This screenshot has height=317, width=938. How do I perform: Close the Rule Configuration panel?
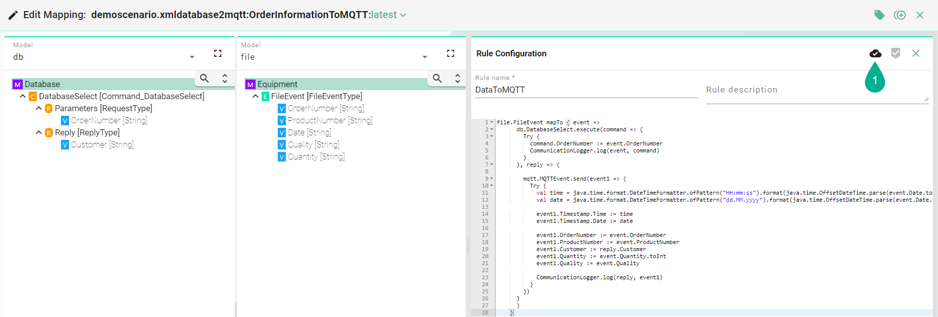916,53
